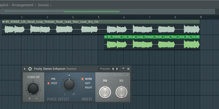
Task: Click the Phase Offset knob
Action: pyautogui.click(x=69, y=85)
